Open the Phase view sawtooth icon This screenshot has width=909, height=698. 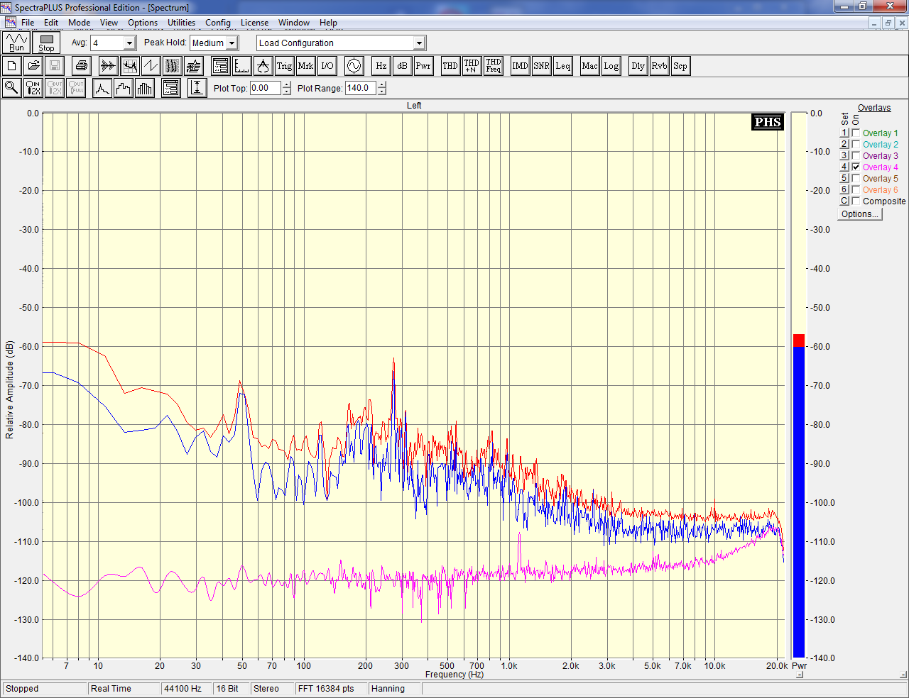(x=151, y=66)
